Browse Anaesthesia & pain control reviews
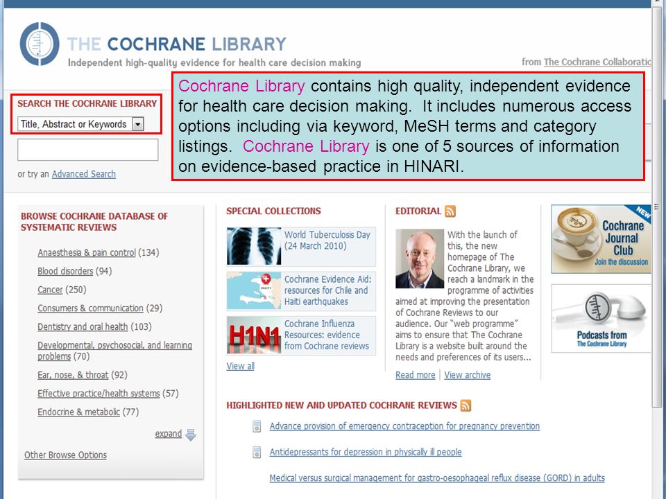666x499 pixels. [87, 252]
